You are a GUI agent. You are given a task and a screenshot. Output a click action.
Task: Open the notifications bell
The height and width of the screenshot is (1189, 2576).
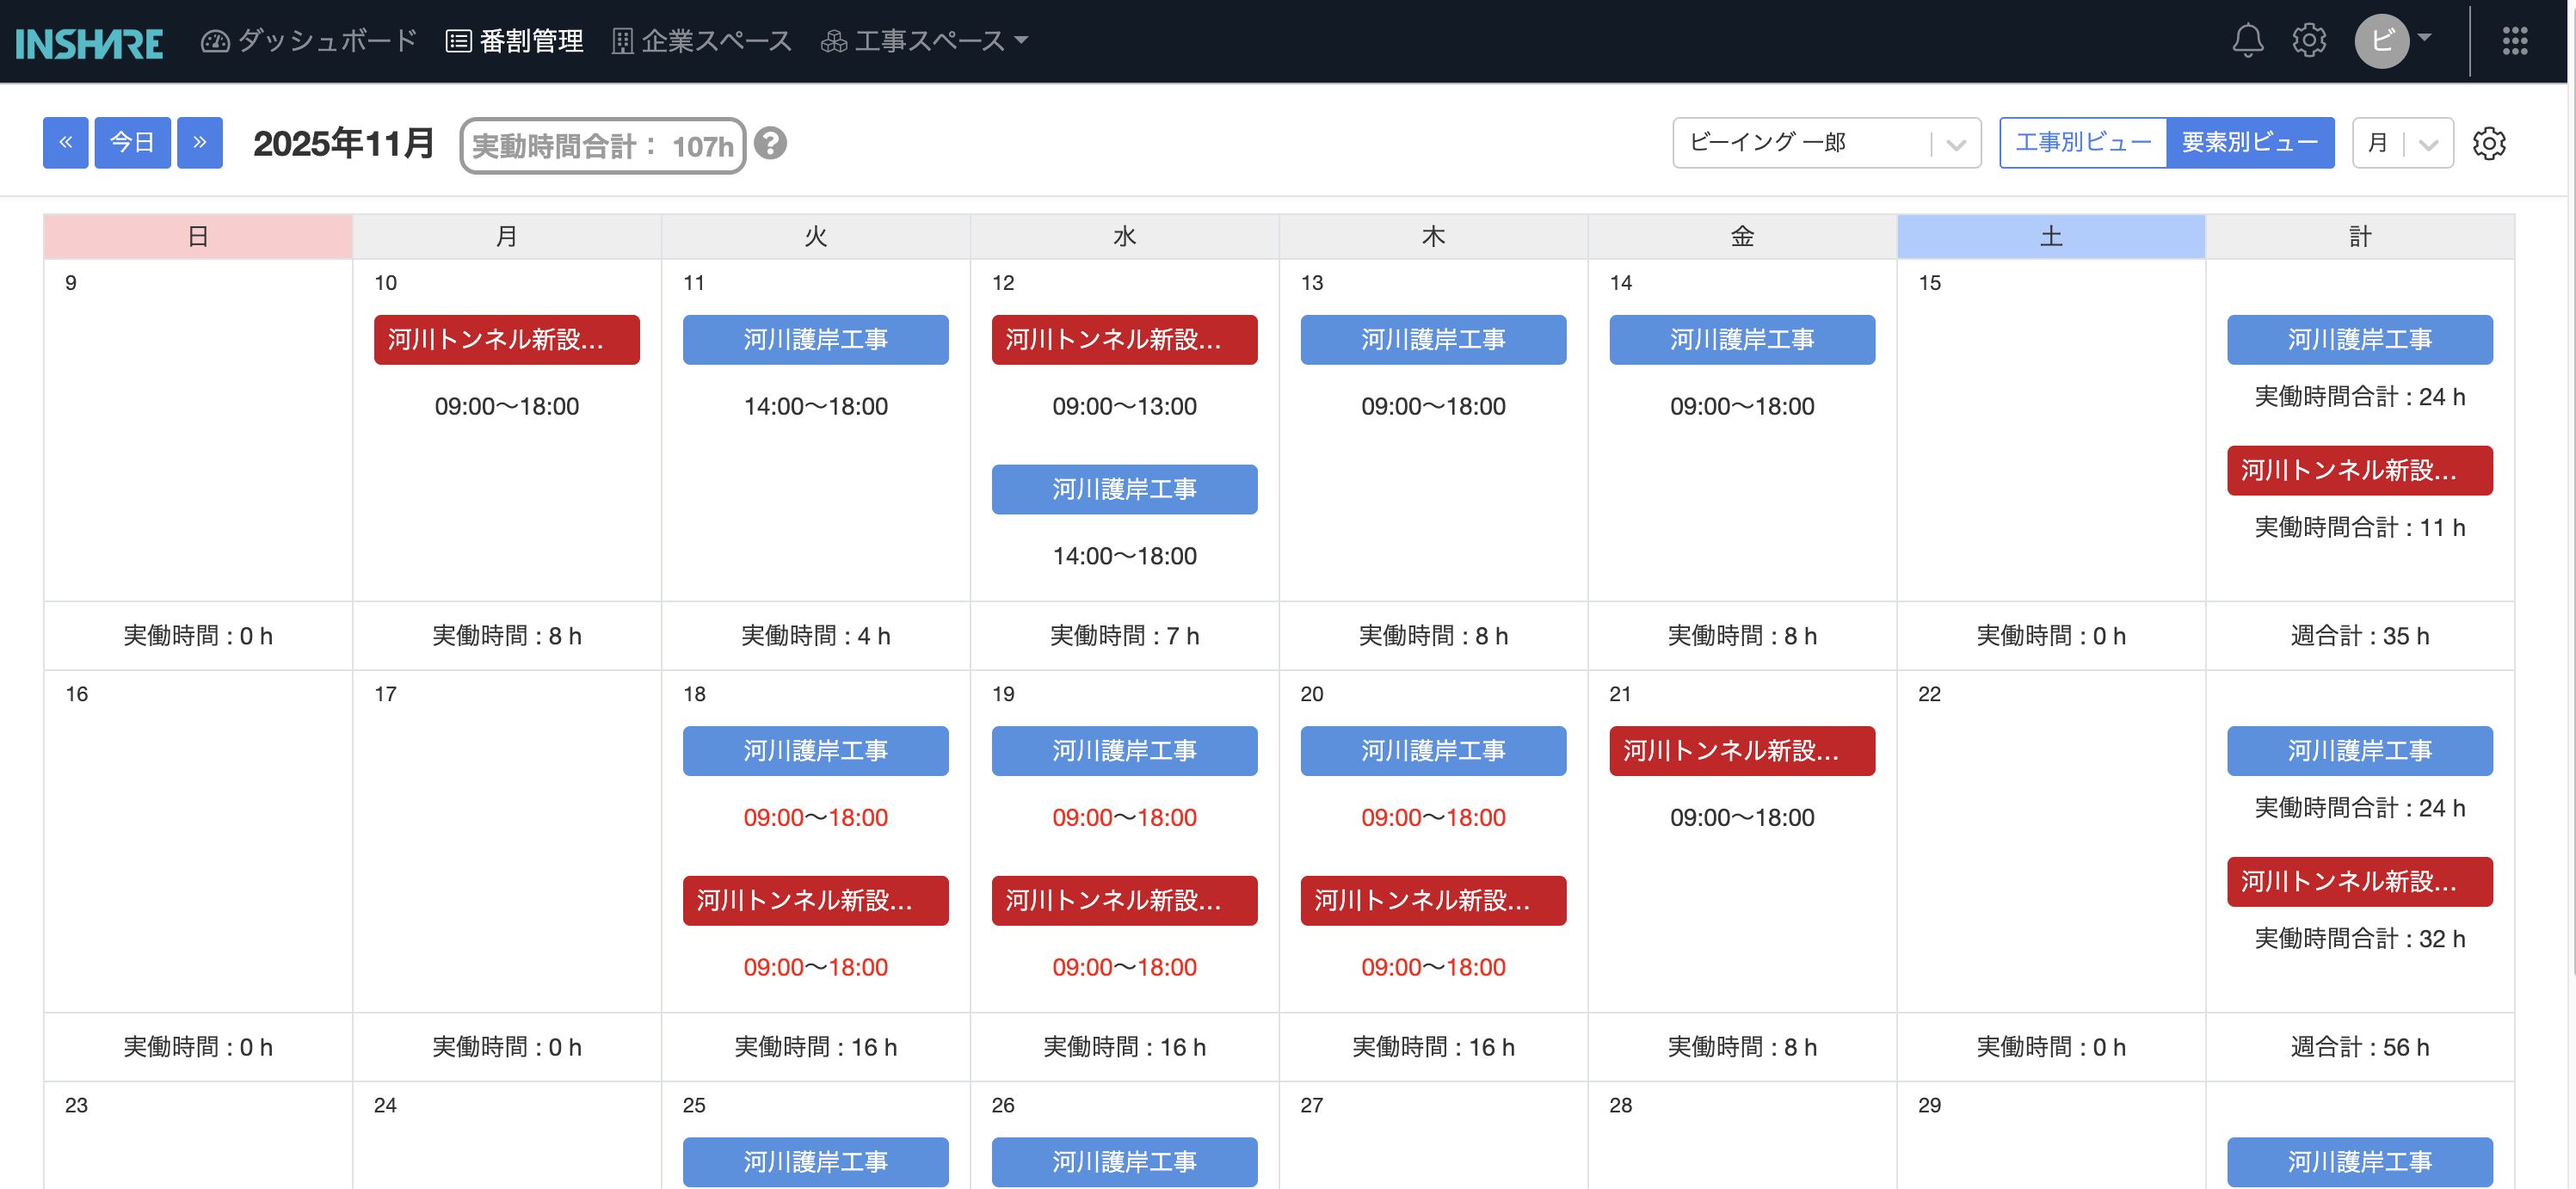2247,41
